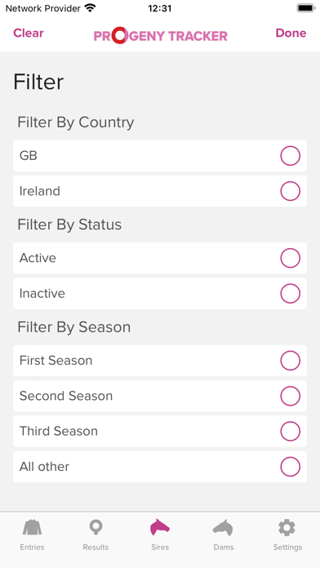Toggle the First Season filter
The height and width of the screenshot is (568, 320).
[291, 361]
